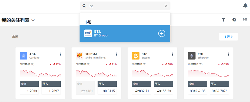Image resolution: width=250 pixels, height=102 pixels.
Task: Open ETH card three-dot menu
Action: tap(228, 54)
